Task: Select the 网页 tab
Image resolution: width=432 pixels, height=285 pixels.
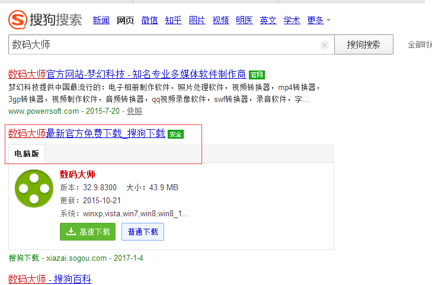Action: coord(126,20)
